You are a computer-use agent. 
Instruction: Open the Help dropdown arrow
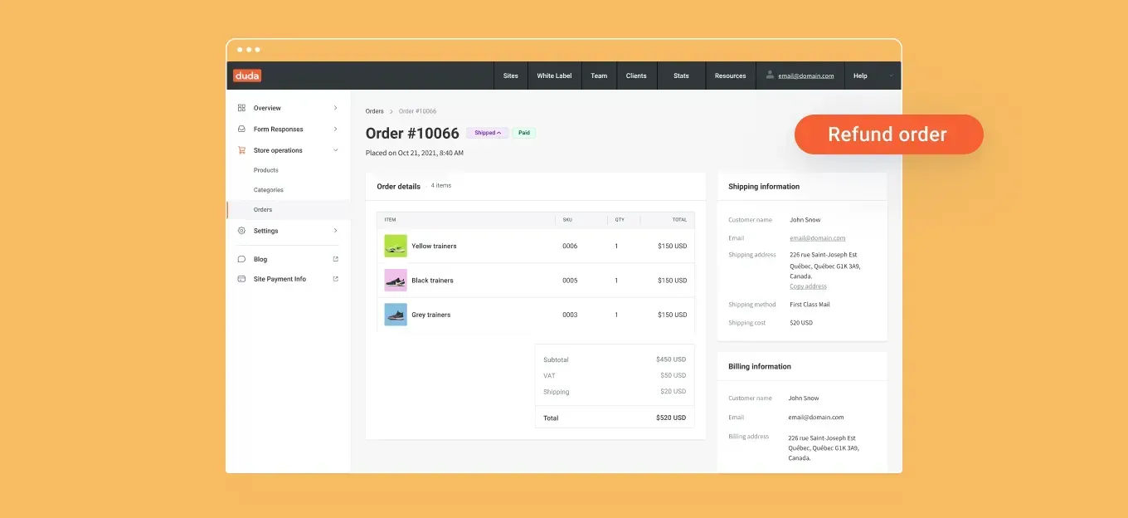(x=892, y=76)
